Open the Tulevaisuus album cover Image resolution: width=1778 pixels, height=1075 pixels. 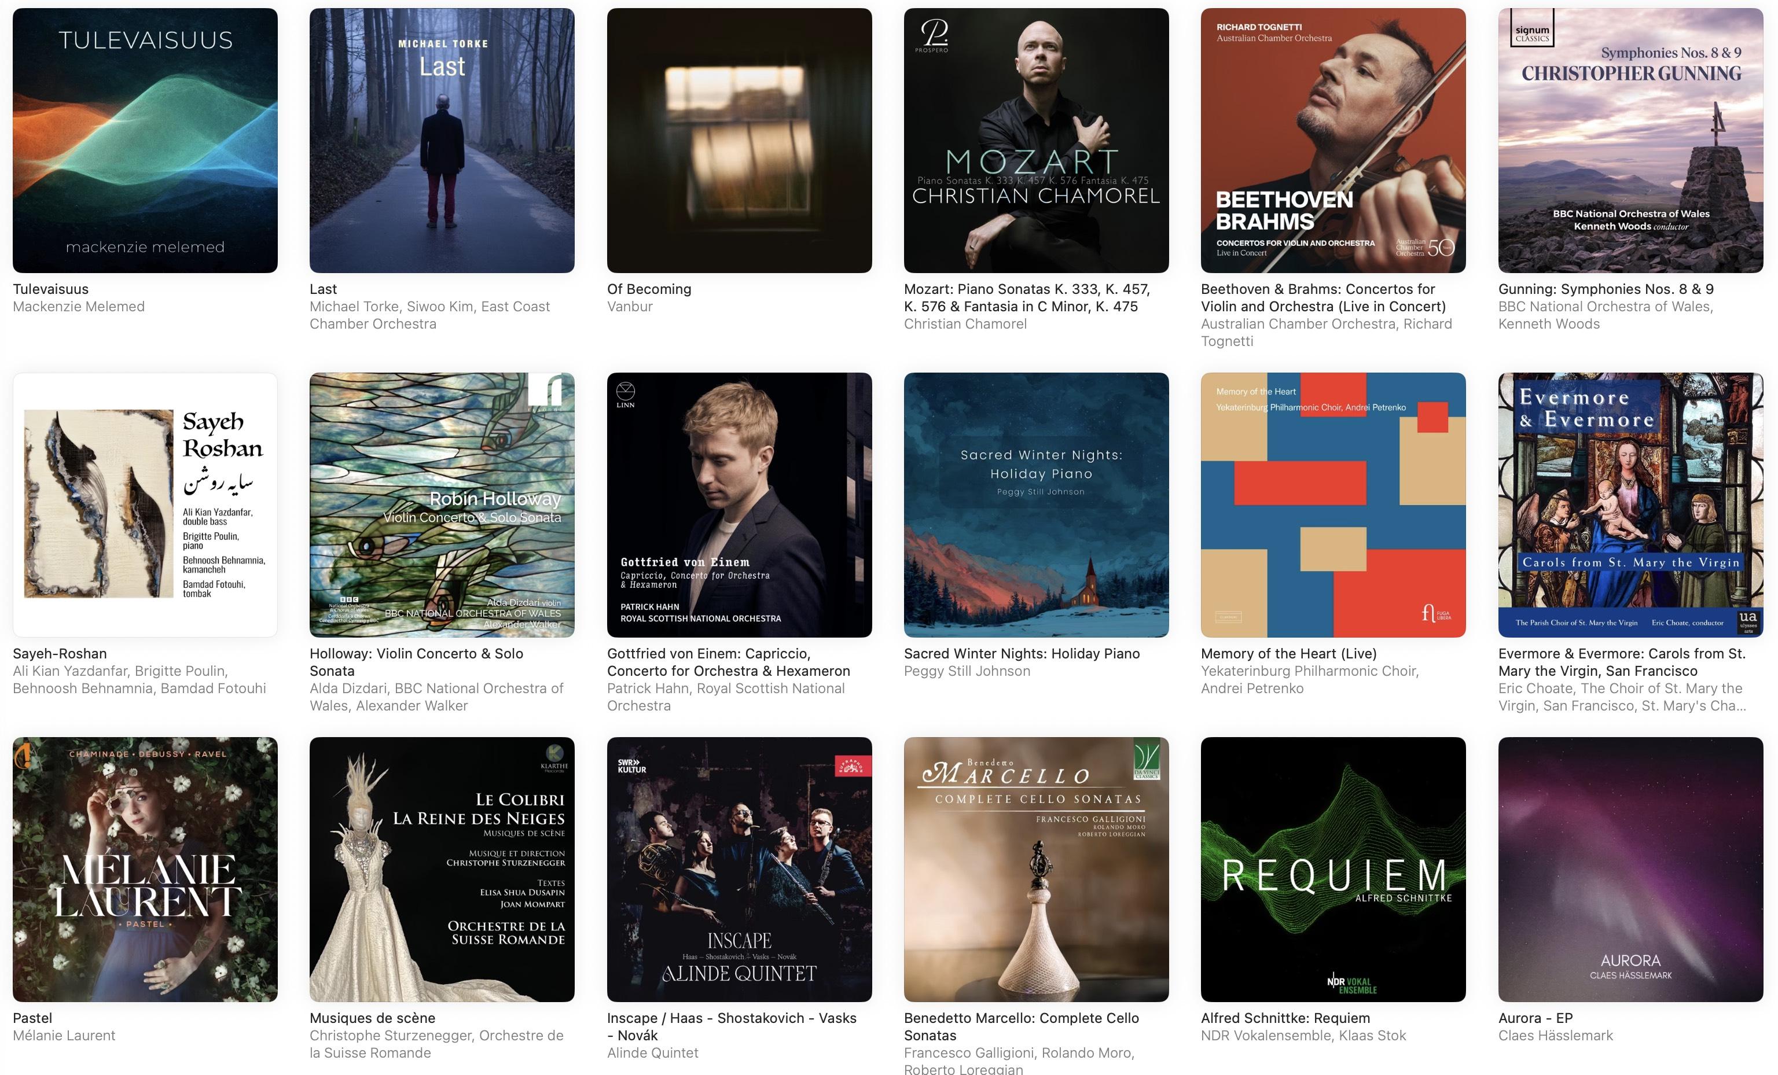pyautogui.click(x=145, y=140)
